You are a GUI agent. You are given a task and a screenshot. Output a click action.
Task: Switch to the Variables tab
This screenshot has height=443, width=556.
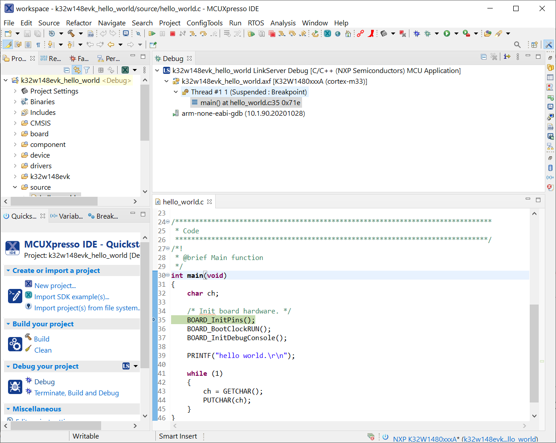67,216
